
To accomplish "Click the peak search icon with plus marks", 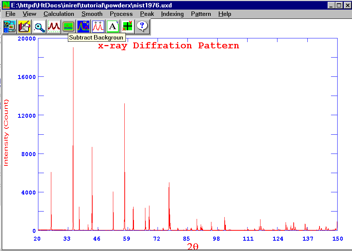I will [98, 26].
